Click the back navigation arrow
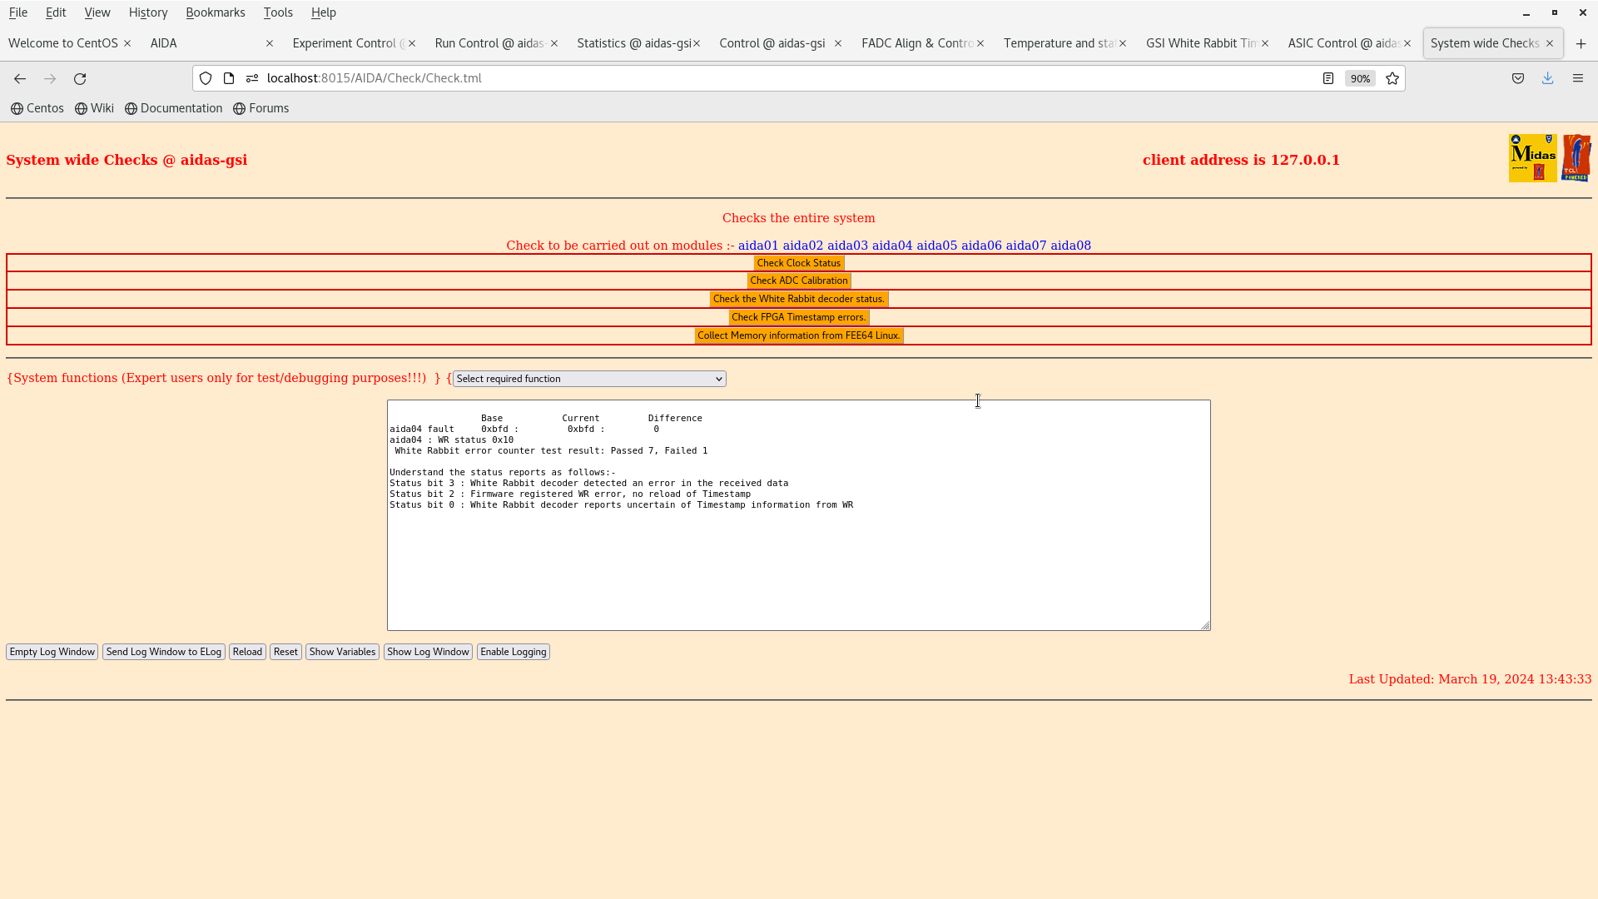 pos(20,78)
